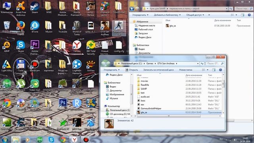This screenshot has width=254, height=143.
Task: Click Записать на оптический диск button
Action: (x=158, y=70)
